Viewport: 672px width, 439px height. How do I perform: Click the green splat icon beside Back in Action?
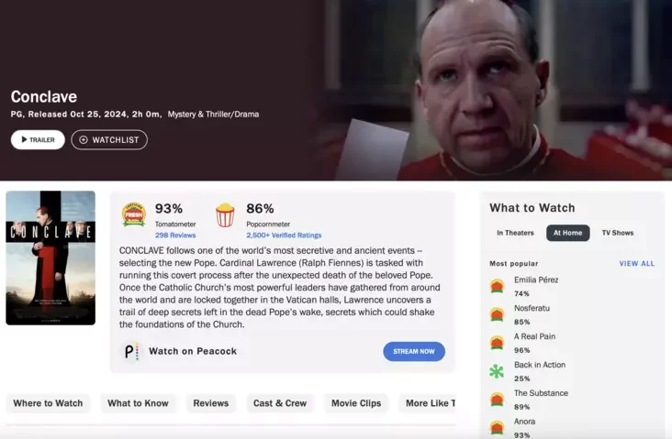[x=497, y=371]
